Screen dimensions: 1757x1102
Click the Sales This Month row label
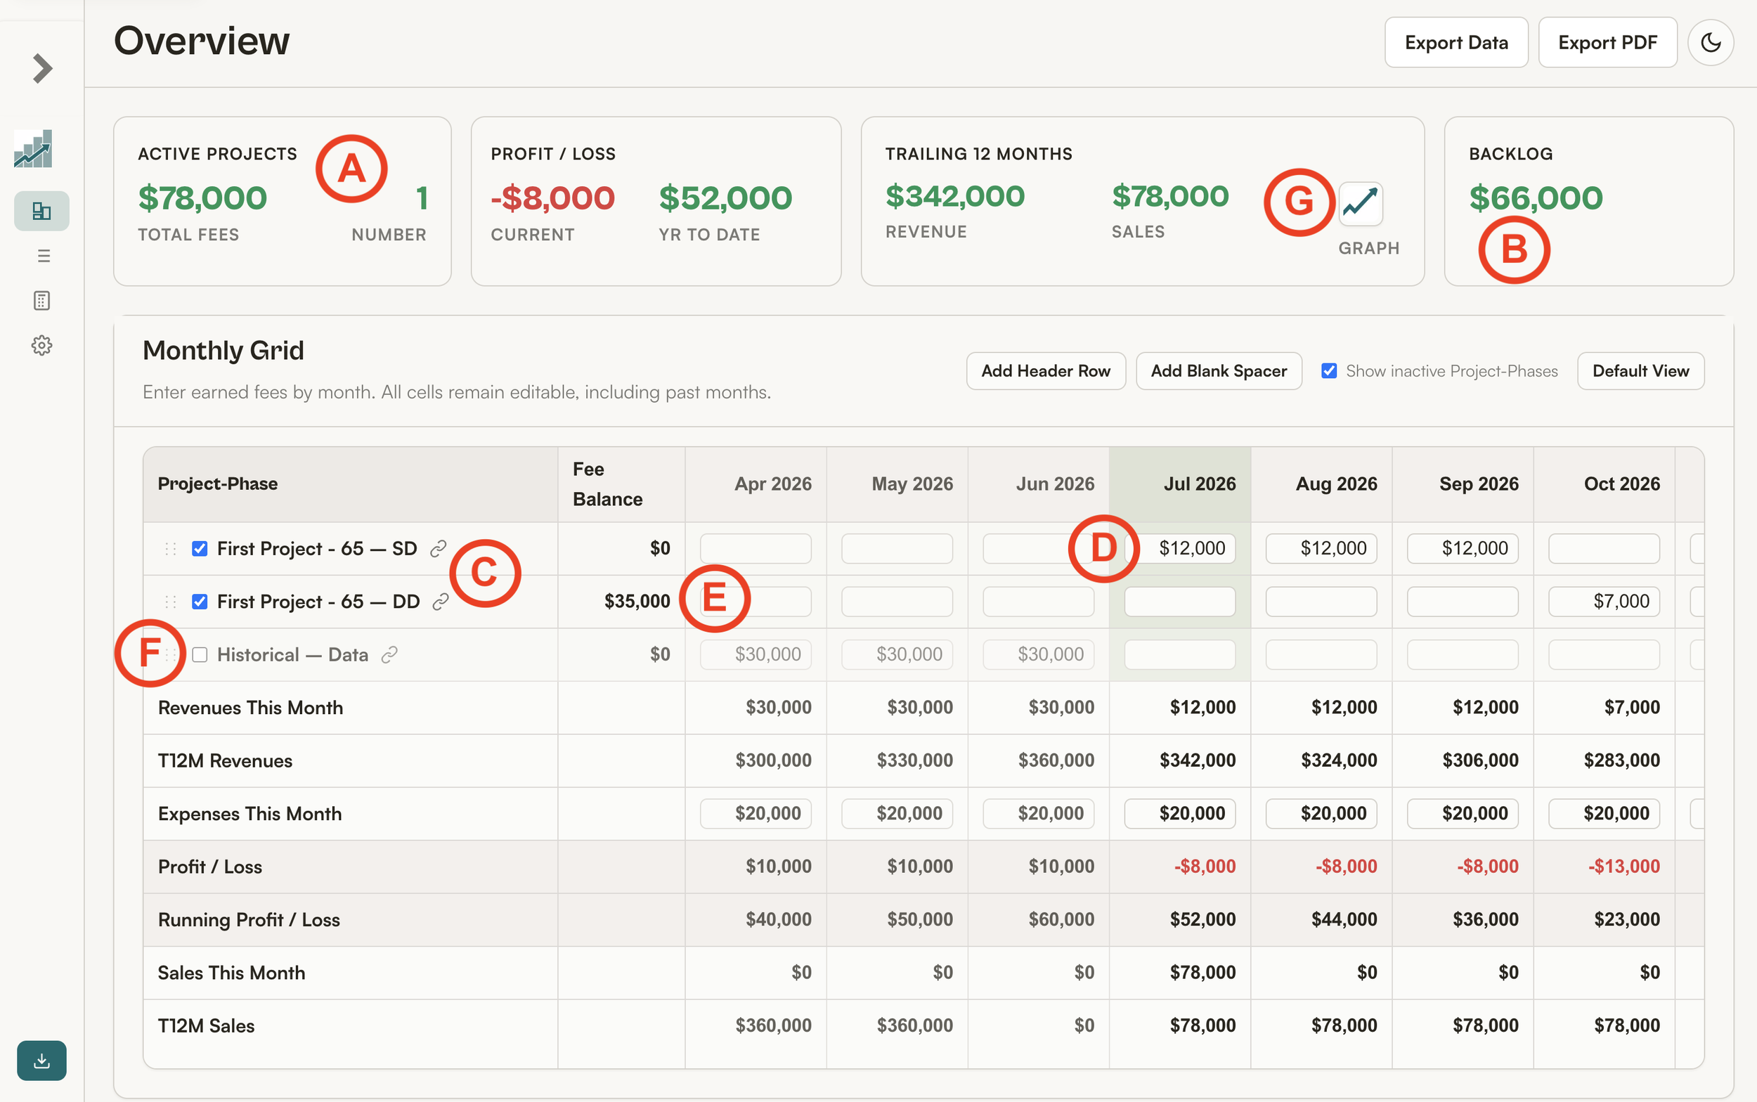[231, 973]
